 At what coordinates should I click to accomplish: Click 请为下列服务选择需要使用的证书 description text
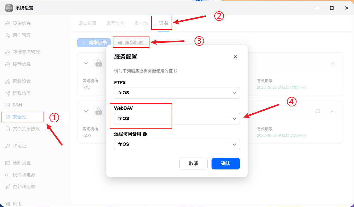(146, 71)
